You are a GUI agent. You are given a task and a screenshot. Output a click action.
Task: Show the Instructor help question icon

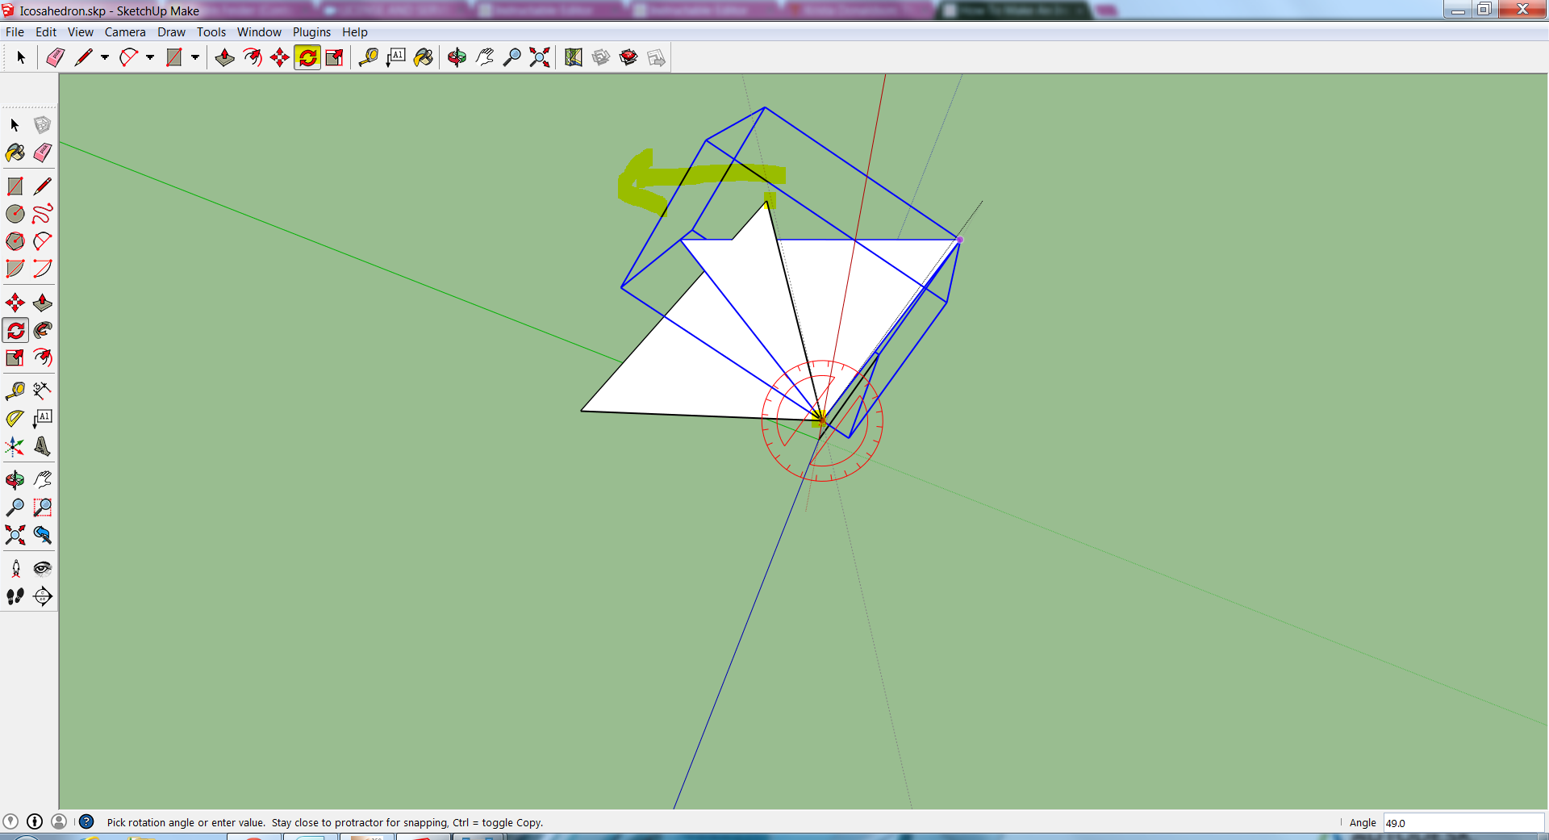click(86, 821)
